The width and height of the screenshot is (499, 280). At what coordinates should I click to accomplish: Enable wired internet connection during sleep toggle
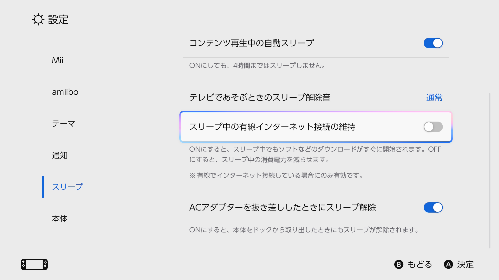(433, 127)
